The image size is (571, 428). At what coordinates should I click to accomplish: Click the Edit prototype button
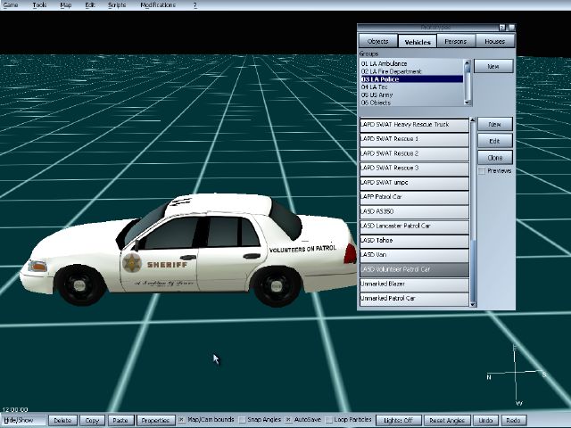click(495, 141)
